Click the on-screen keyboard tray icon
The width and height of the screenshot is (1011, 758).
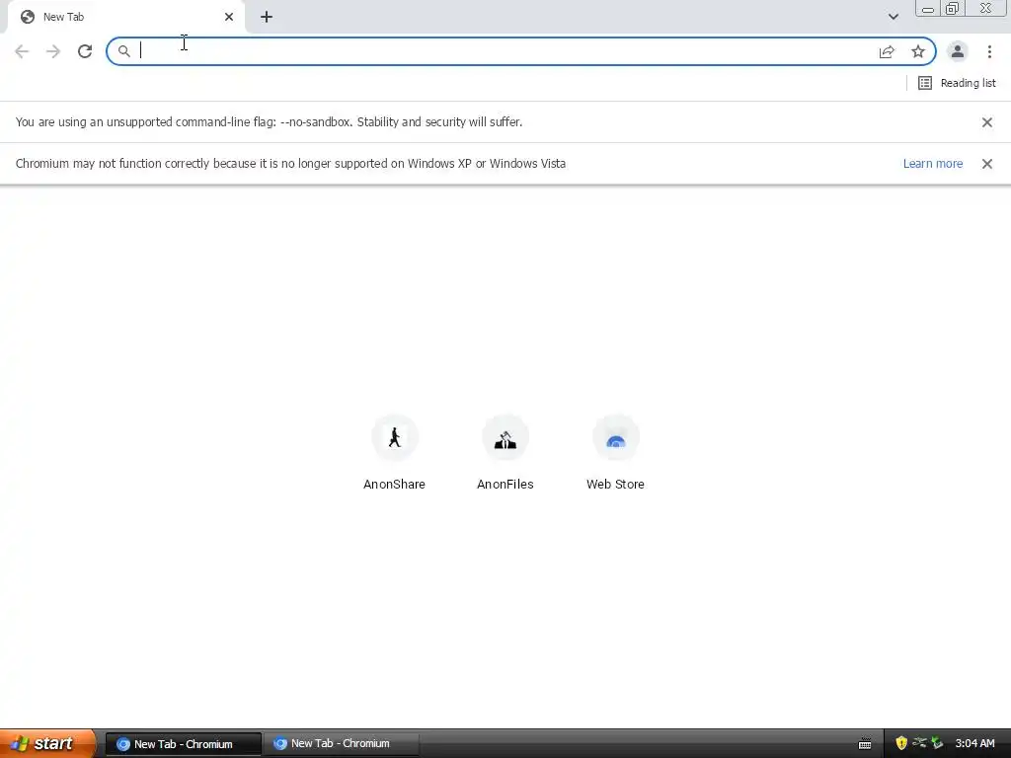pyautogui.click(x=865, y=744)
